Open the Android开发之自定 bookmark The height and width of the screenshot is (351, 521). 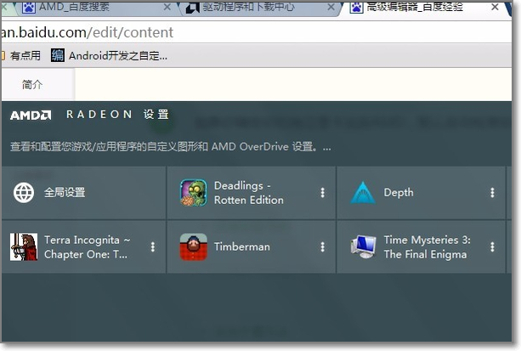110,55
